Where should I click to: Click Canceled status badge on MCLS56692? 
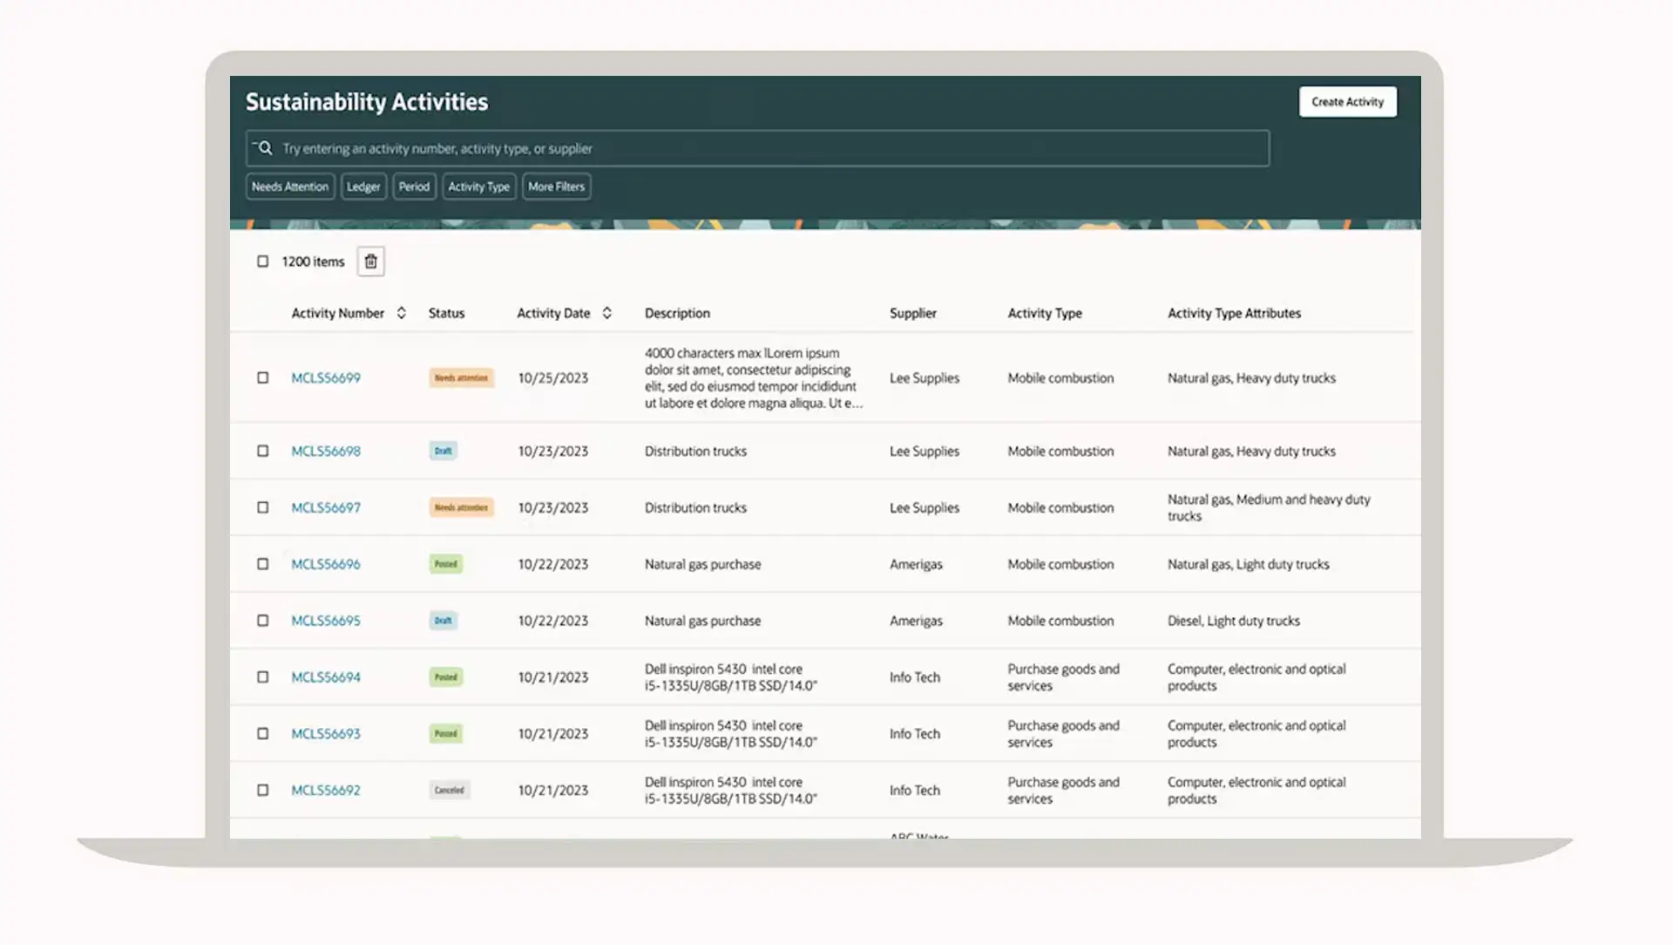coord(449,791)
